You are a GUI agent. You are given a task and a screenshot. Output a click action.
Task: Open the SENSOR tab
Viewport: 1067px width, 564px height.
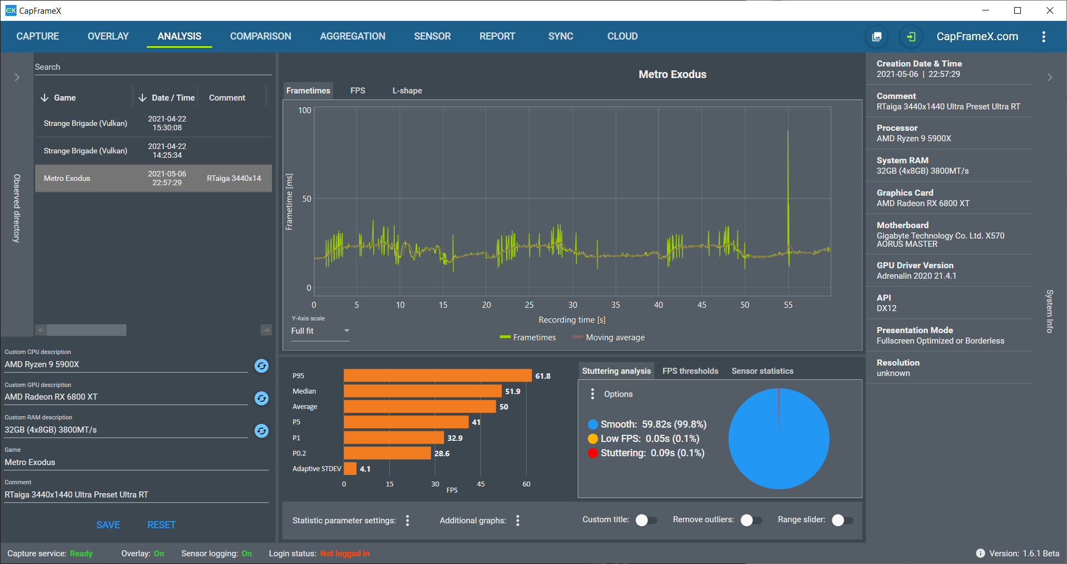(432, 36)
